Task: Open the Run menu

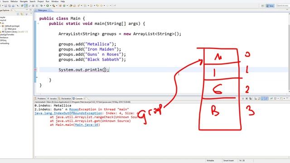Action: click(48, 1)
